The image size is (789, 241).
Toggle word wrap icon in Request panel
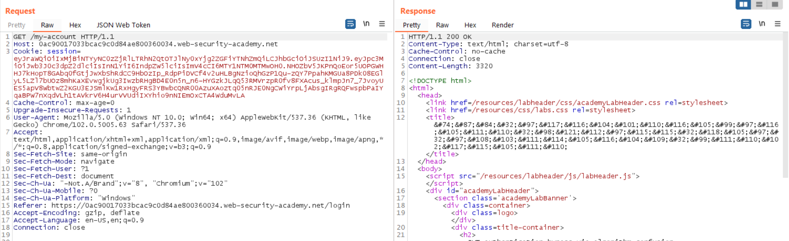(350, 24)
